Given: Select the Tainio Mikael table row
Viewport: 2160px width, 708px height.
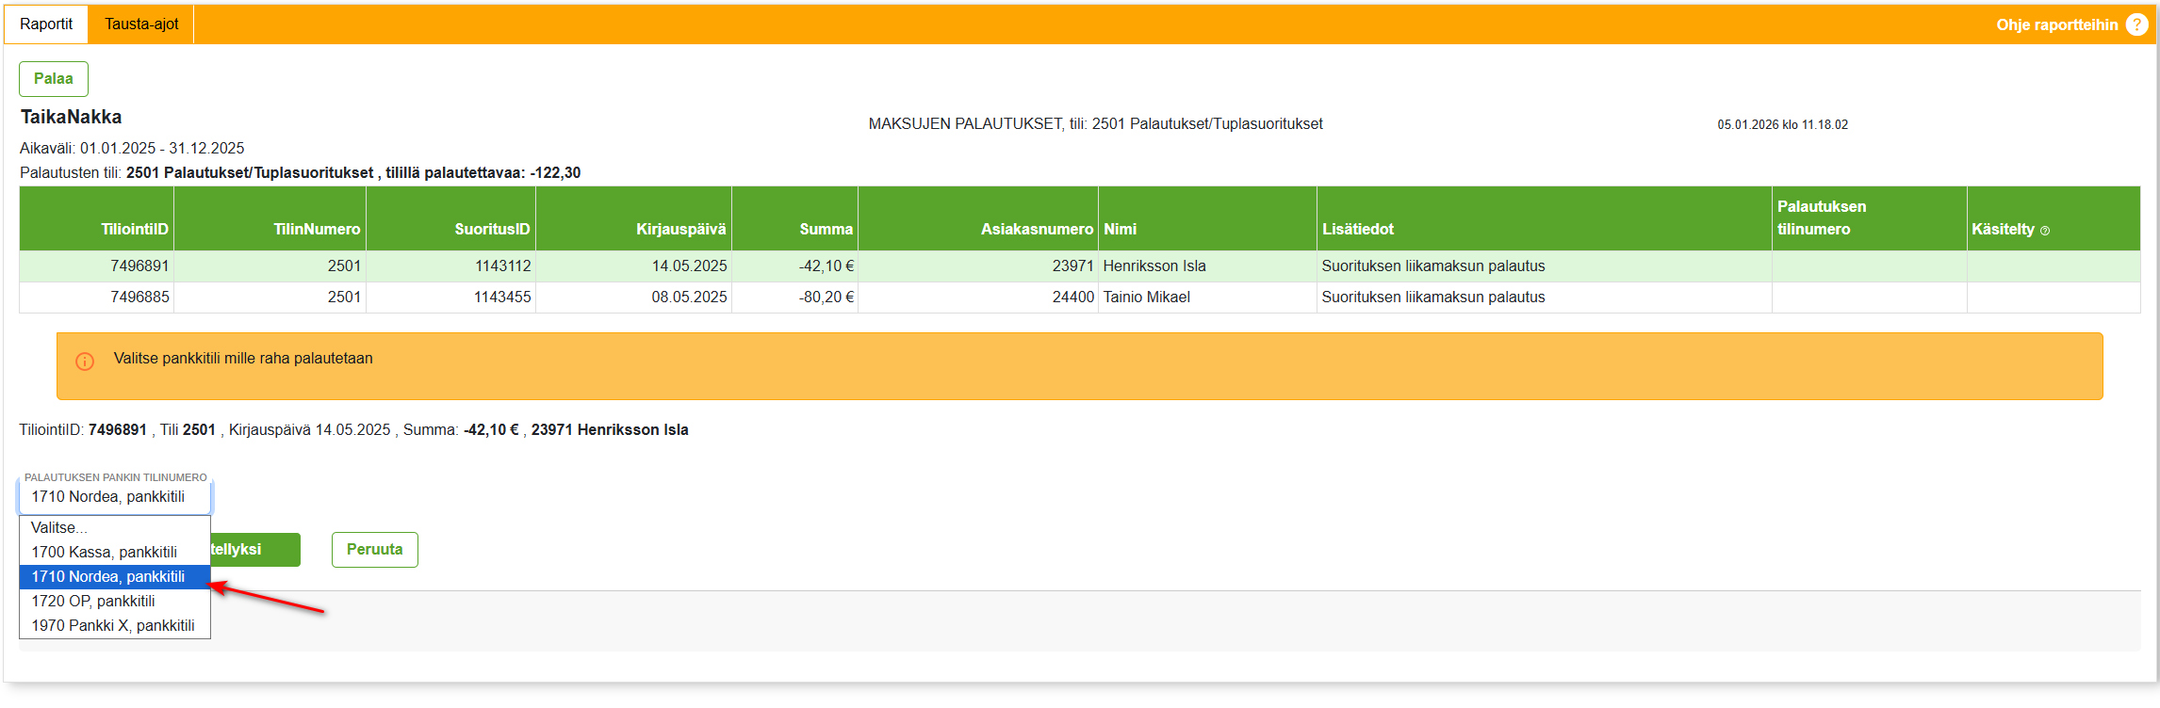Looking at the screenshot, I should tap(1146, 298).
